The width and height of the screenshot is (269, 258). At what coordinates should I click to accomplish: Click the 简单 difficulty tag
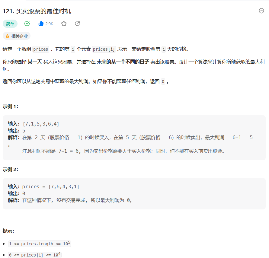tap(10, 23)
